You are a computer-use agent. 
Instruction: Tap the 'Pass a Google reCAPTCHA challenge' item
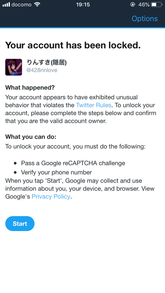pos(73,163)
